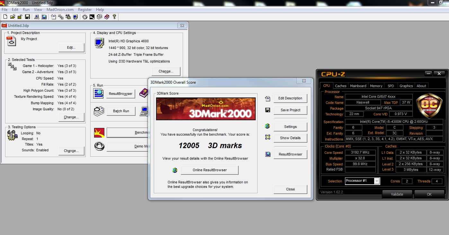Open the Register menu
The image size is (449, 235).
[x=85, y=10]
